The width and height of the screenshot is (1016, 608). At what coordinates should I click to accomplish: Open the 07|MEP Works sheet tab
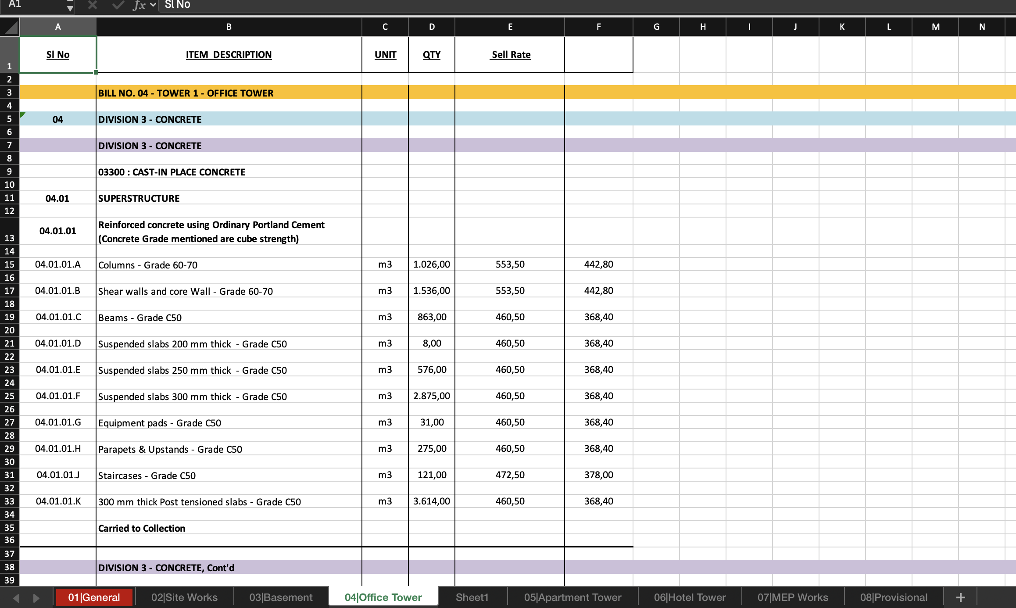[x=792, y=597]
